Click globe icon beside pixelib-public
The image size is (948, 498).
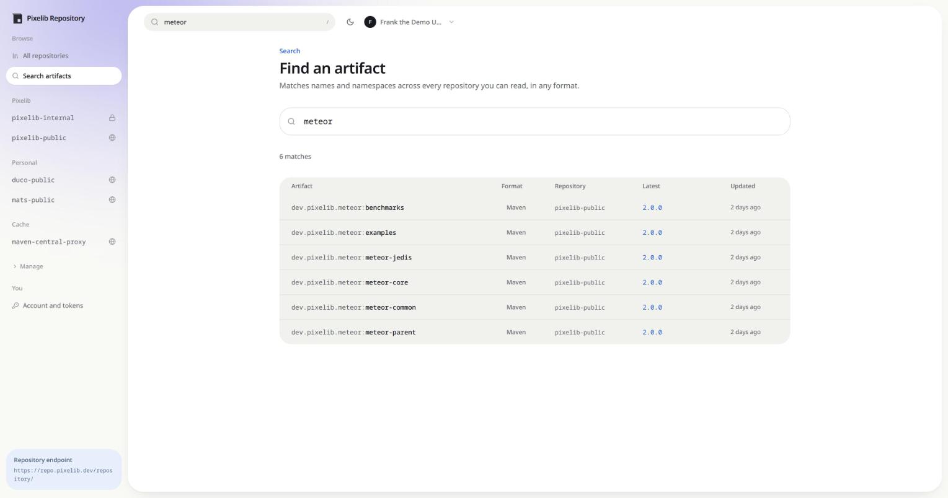pyautogui.click(x=112, y=138)
